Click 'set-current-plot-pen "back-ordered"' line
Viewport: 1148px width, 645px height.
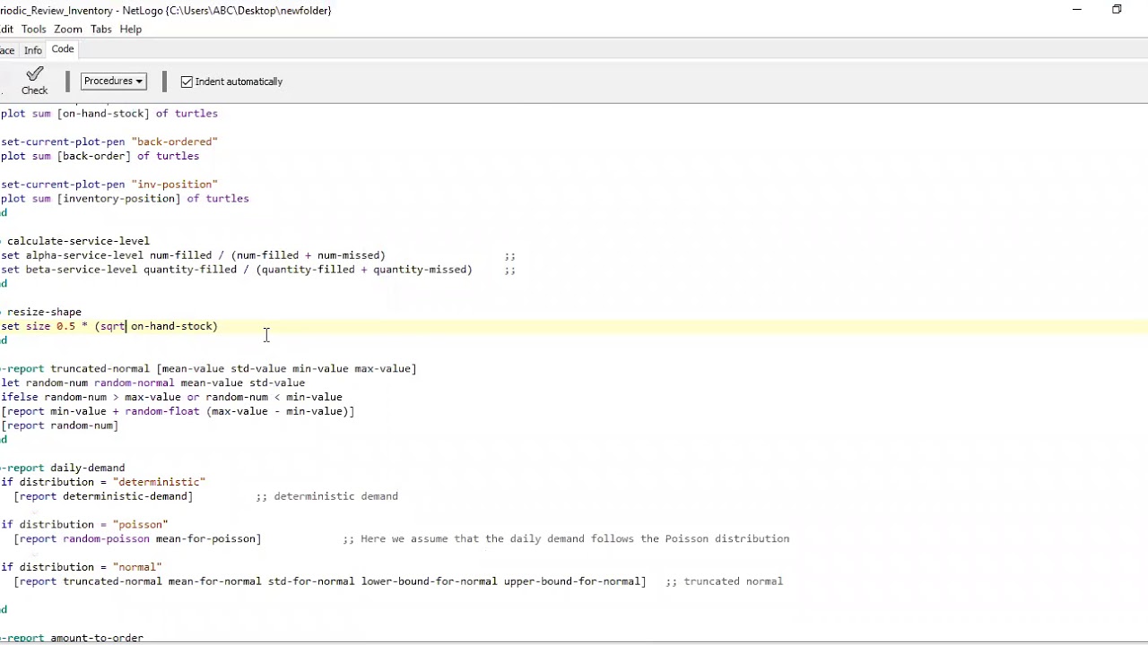tap(109, 142)
